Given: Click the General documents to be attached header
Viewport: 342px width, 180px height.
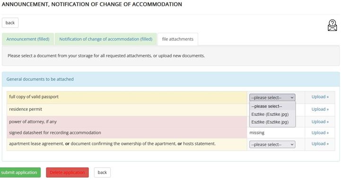Looking at the screenshot, I should [x=40, y=79].
